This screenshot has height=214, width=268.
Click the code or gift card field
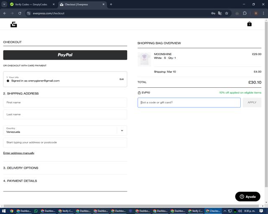pyautogui.click(x=189, y=102)
